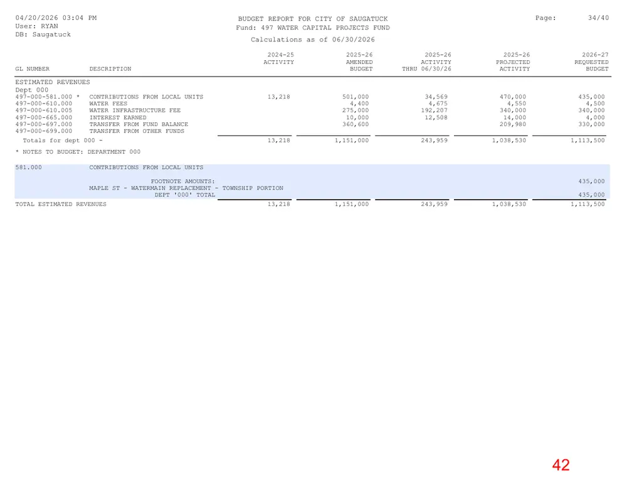This screenshot has height=485, width=627.
Task: Click Interest Earned projected value "14,000"
Action: click(515, 118)
